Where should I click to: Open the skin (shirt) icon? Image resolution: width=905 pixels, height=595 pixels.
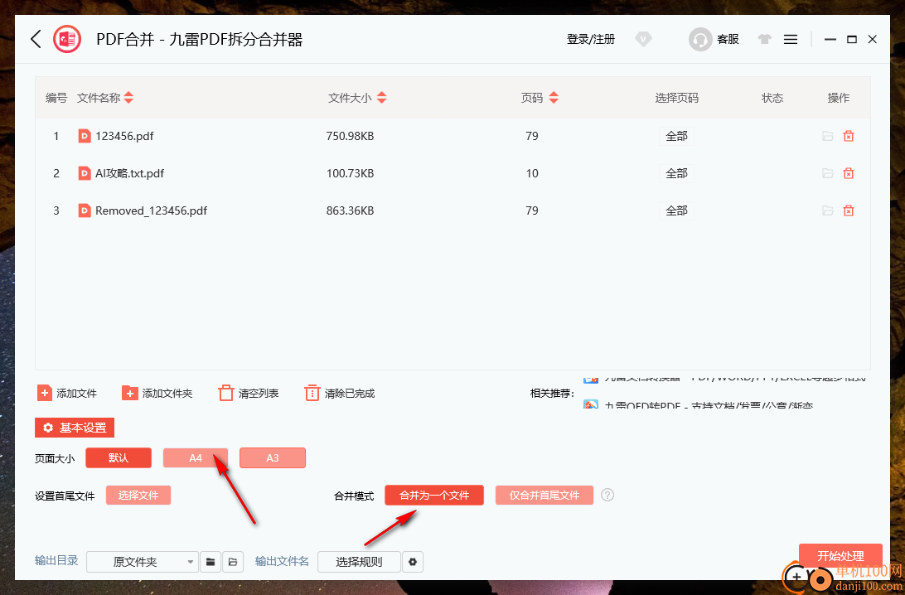(765, 39)
